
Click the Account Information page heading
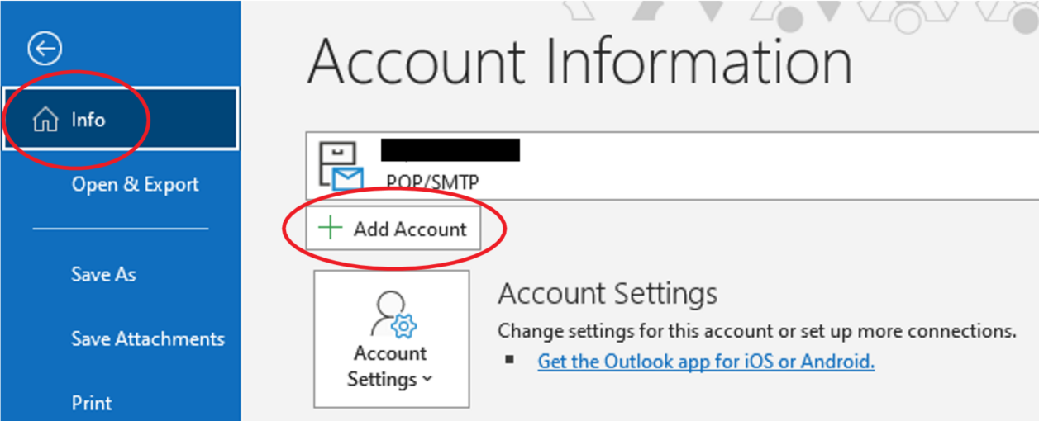click(579, 61)
